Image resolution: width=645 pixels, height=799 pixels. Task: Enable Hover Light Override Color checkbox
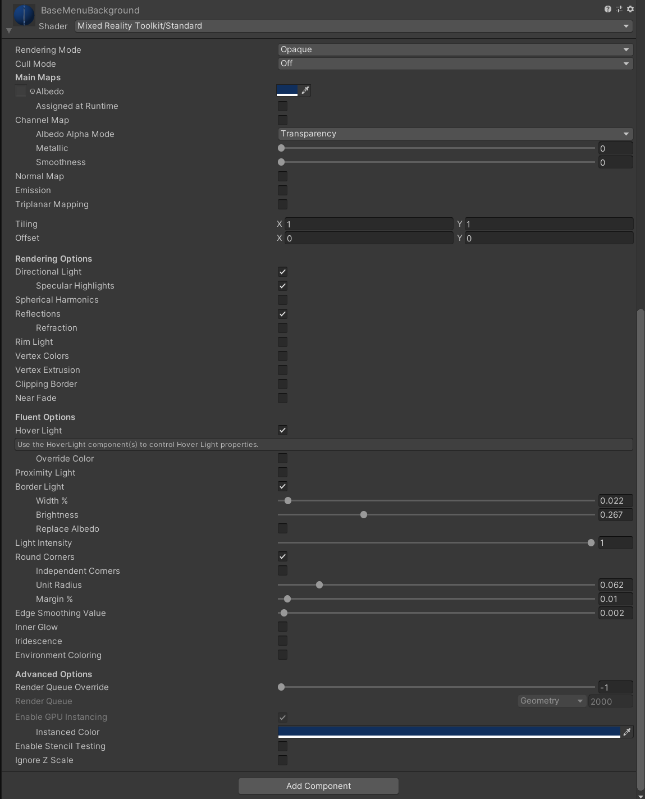282,458
